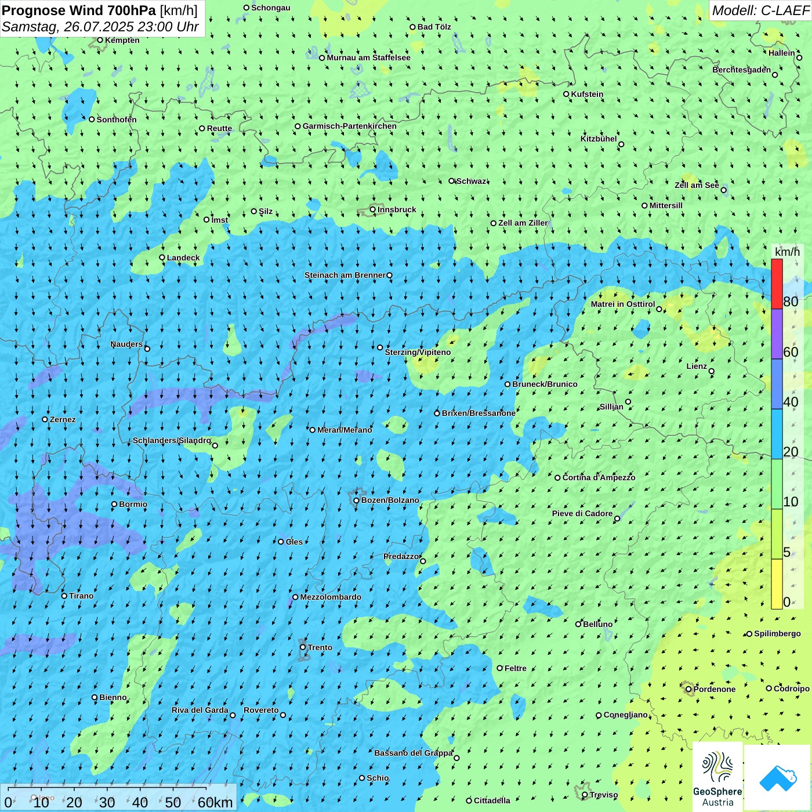Click the 'Brixen/Bressanone' label

point(478,413)
